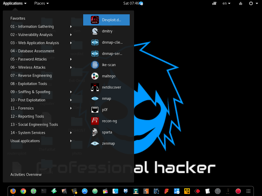
Task: Open nmap from the submenu
Action: click(x=106, y=99)
